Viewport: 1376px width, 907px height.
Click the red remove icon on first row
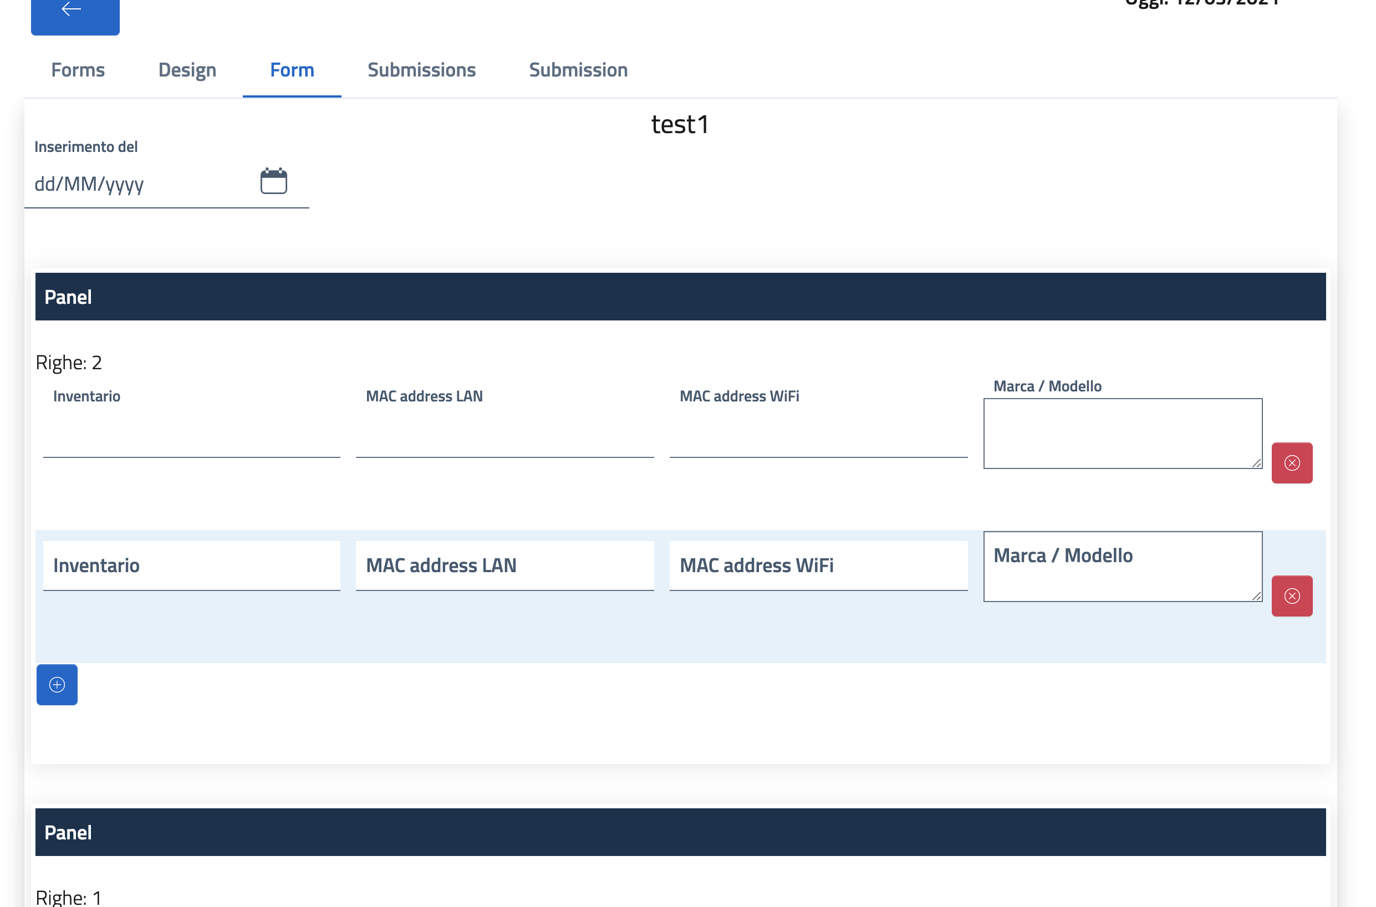1292,462
